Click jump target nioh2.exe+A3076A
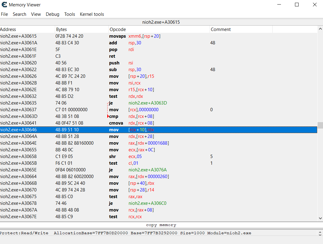323x244 pixels. [x=148, y=170]
